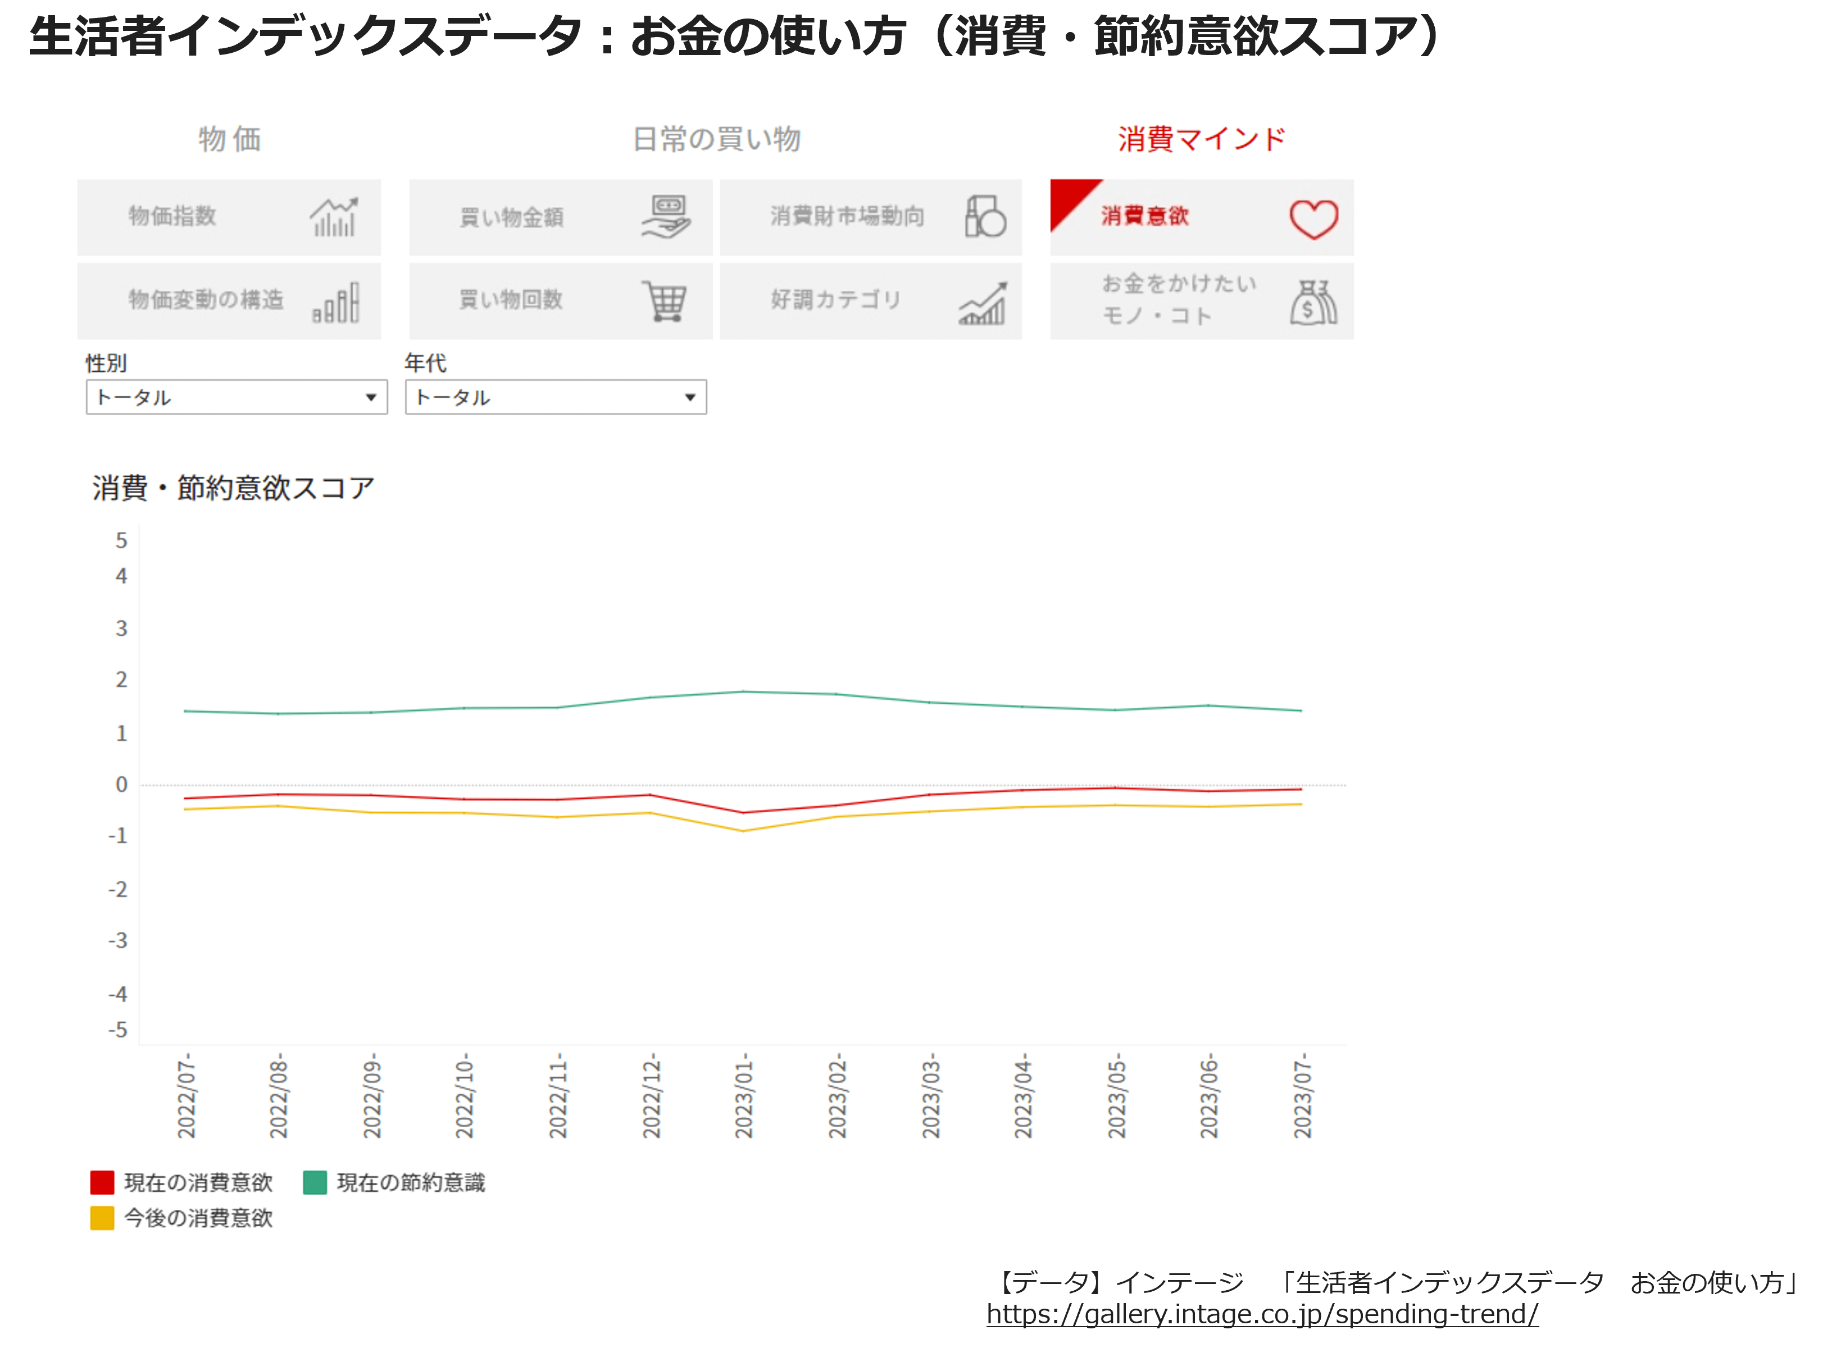Select the 買い物回数 tile
The height and width of the screenshot is (1348, 1841).
click(561, 301)
